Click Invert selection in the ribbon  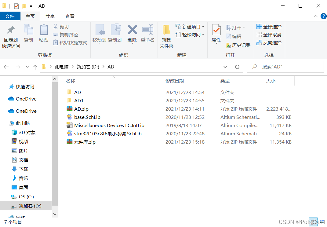269,42
